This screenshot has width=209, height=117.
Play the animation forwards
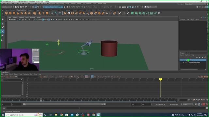[x=199, y=100]
